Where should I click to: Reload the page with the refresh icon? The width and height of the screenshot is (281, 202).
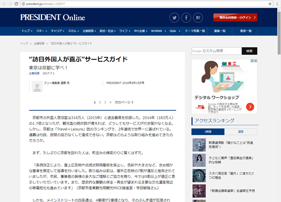[22, 4]
